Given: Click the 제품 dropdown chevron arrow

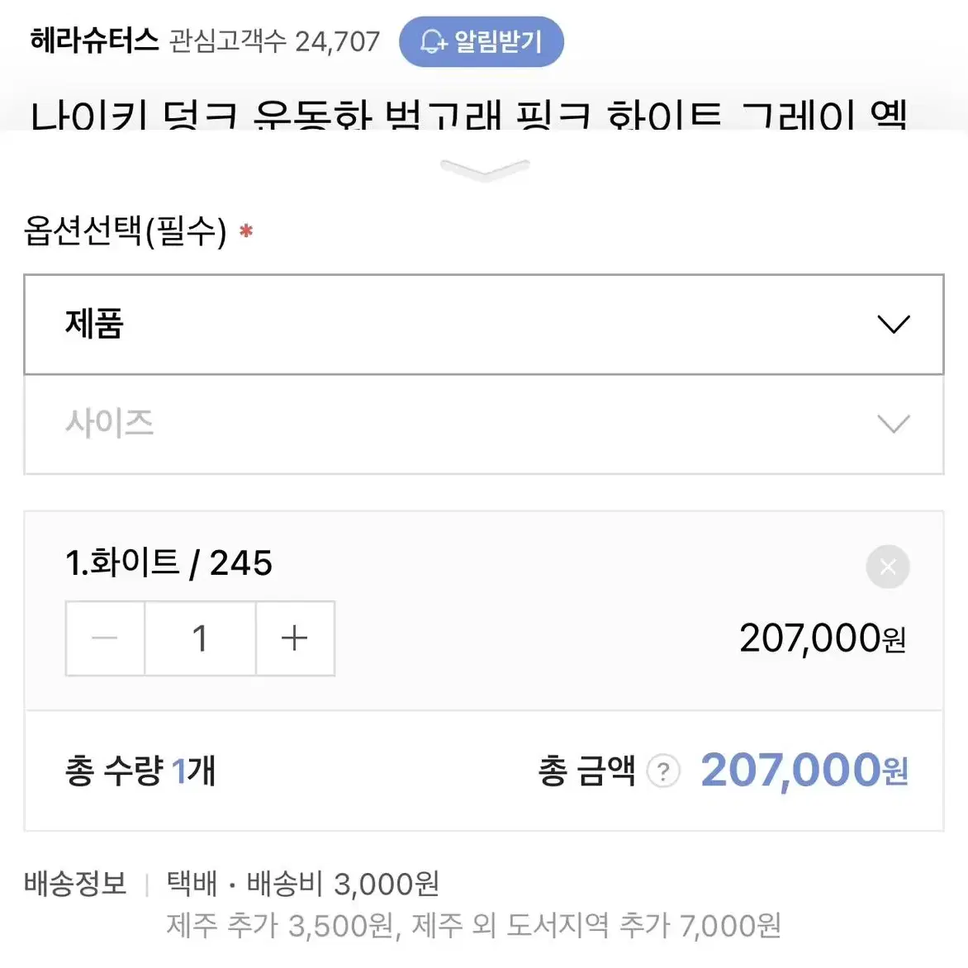Looking at the screenshot, I should pyautogui.click(x=894, y=324).
